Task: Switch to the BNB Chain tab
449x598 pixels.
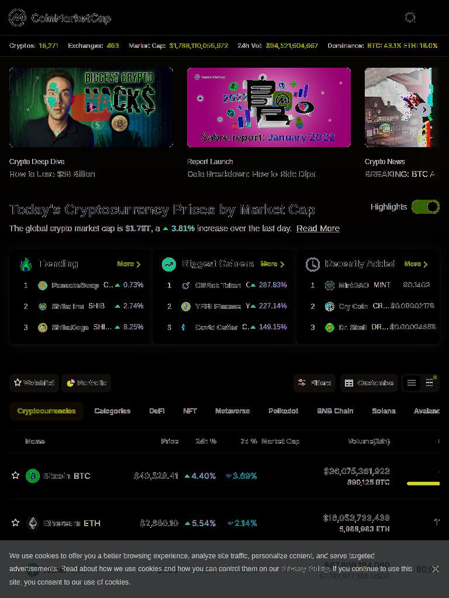Action: [x=335, y=411]
